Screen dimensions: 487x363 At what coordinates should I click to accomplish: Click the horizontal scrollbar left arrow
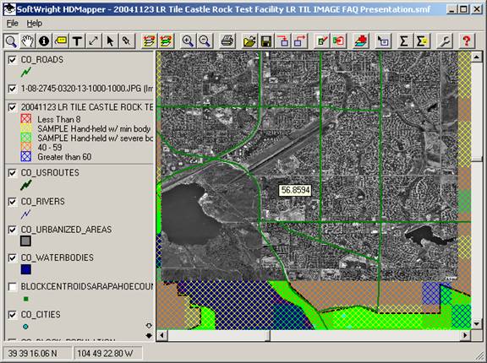click(x=161, y=335)
